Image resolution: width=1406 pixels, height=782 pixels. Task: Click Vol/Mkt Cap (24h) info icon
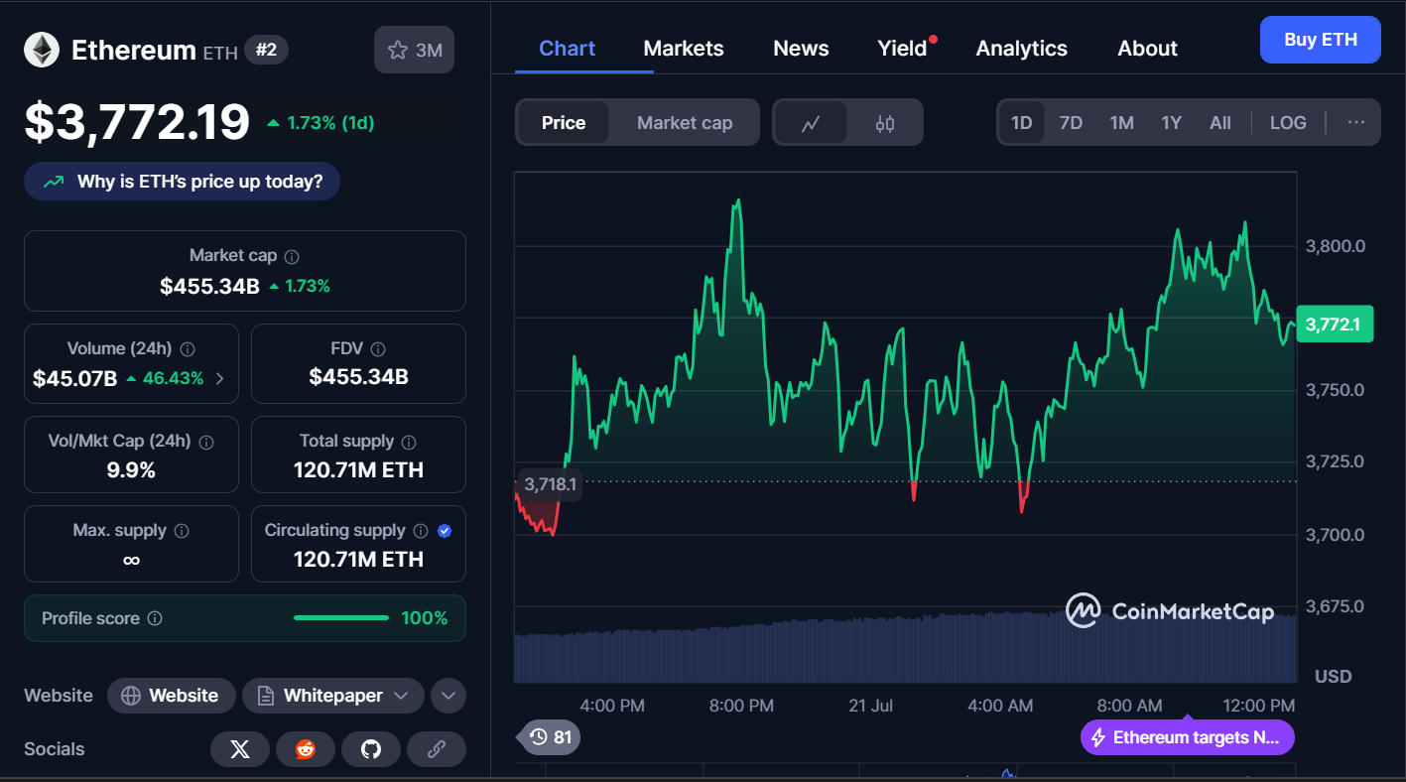pos(206,442)
